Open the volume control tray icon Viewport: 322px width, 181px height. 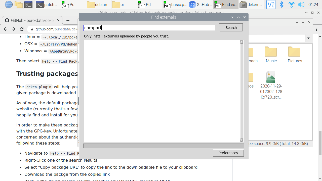point(301,4)
